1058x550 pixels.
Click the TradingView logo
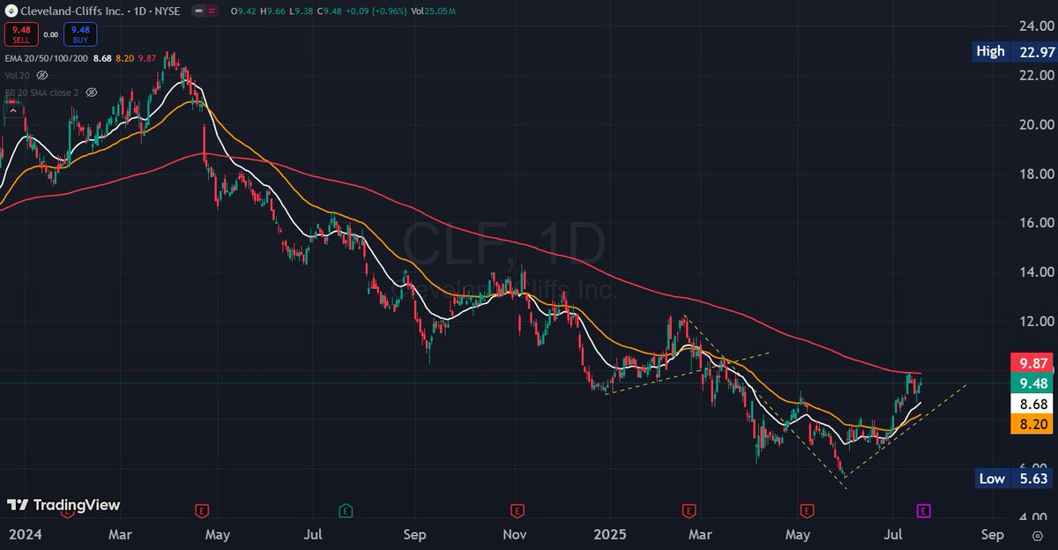pos(63,505)
